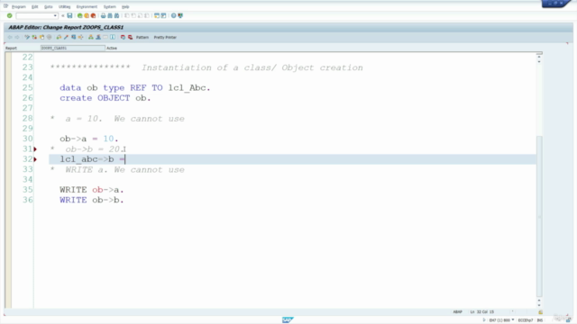The height and width of the screenshot is (324, 577).
Task: Open the Program menu
Action: (18, 6)
